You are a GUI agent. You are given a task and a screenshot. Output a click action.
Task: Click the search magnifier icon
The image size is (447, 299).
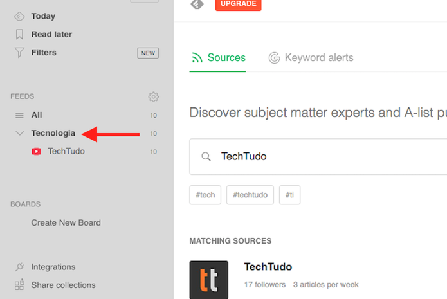pos(206,156)
